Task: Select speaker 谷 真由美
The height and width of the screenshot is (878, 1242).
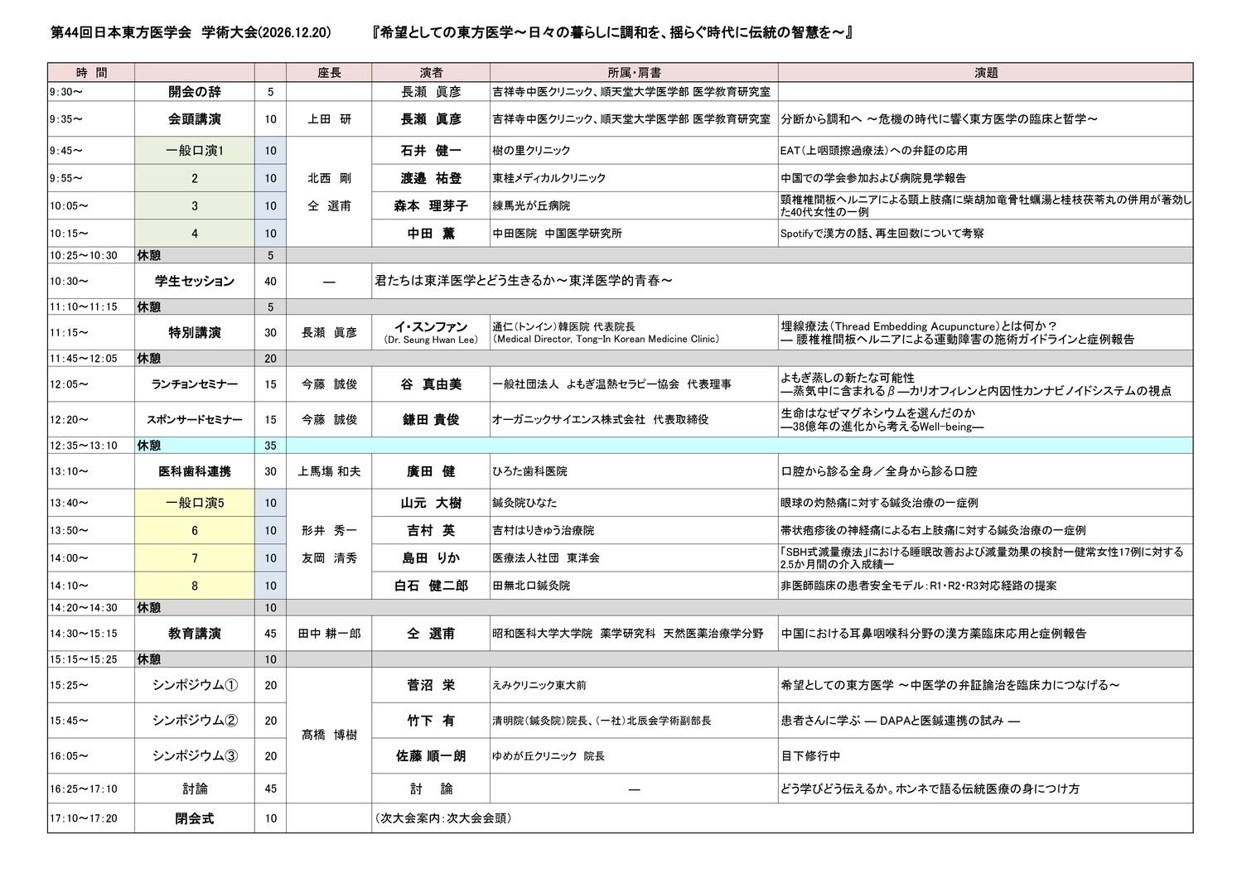Action: coord(431,384)
